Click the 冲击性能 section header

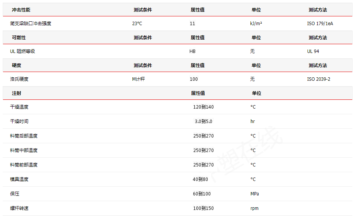pos(21,10)
